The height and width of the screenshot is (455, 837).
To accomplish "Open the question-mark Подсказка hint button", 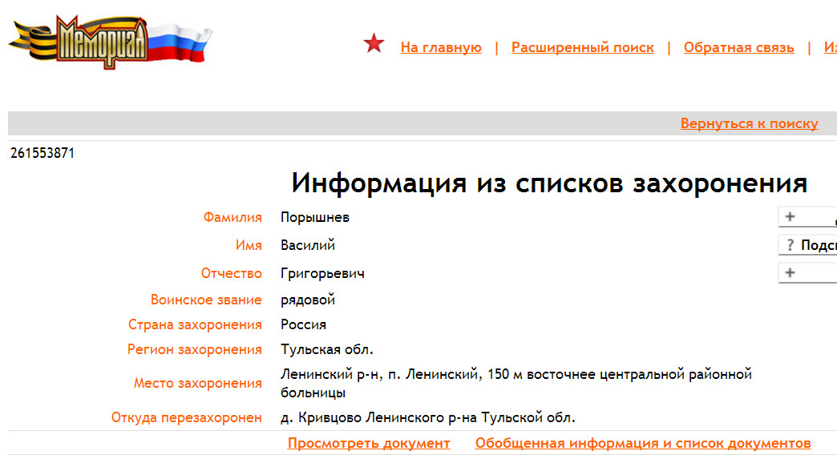I will [808, 245].
